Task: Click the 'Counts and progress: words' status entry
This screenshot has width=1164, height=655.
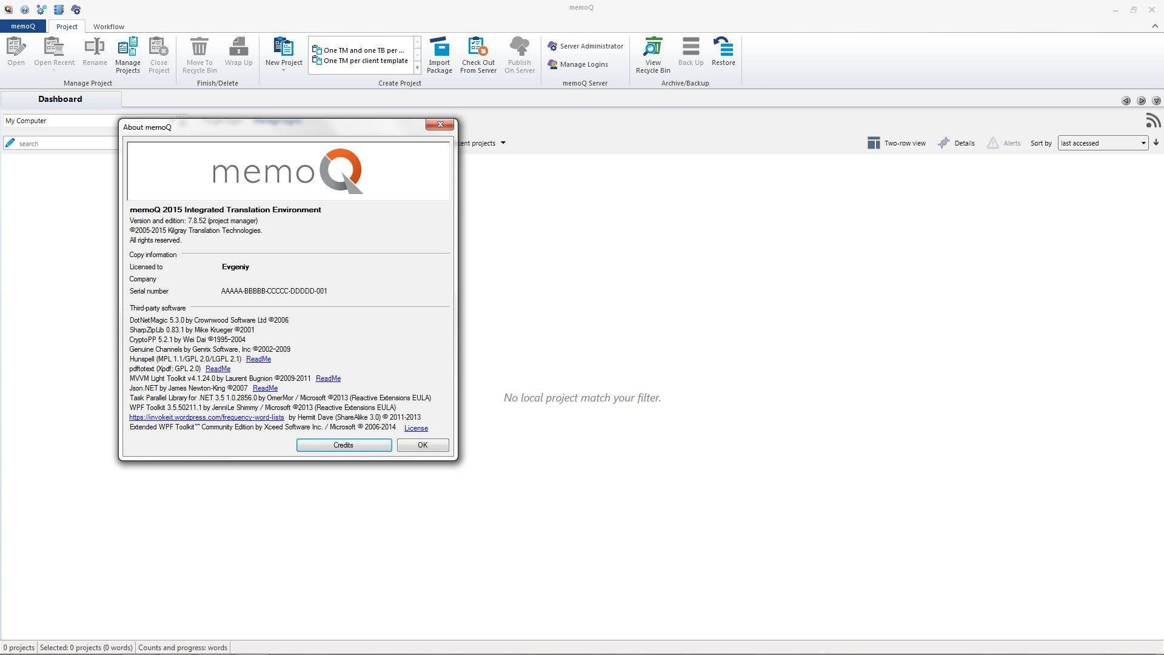Action: (182, 648)
